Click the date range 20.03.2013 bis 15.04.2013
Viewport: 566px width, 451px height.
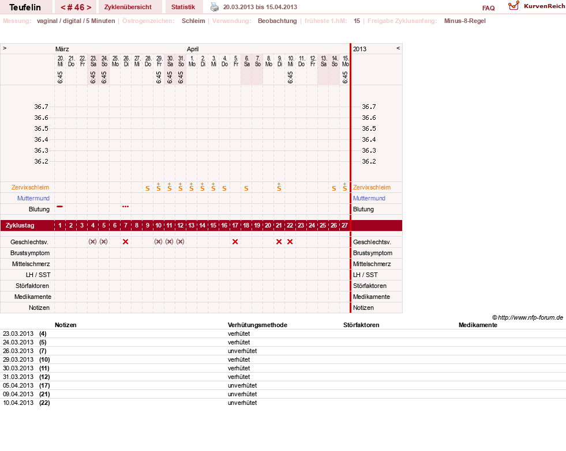coord(260,7)
